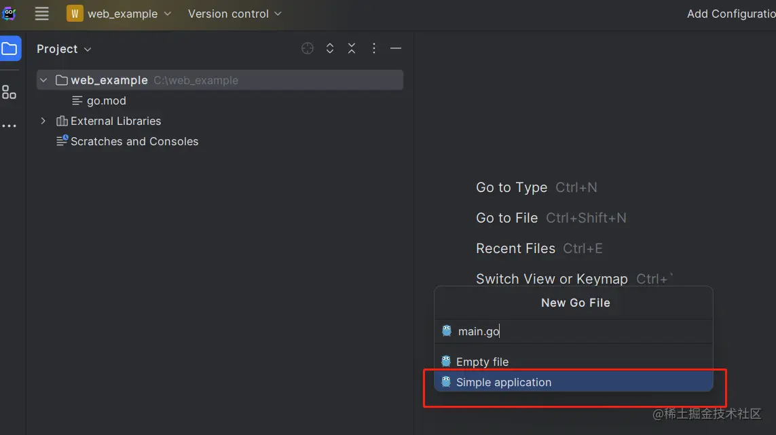Click Select Opened File crosshair icon
776x435 pixels.
(x=308, y=49)
